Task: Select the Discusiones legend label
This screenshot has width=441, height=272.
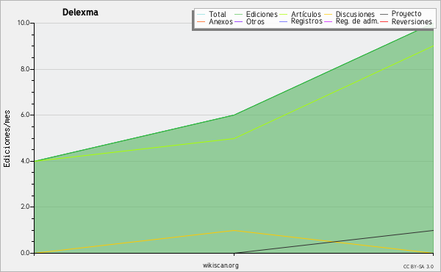Action: (355, 14)
